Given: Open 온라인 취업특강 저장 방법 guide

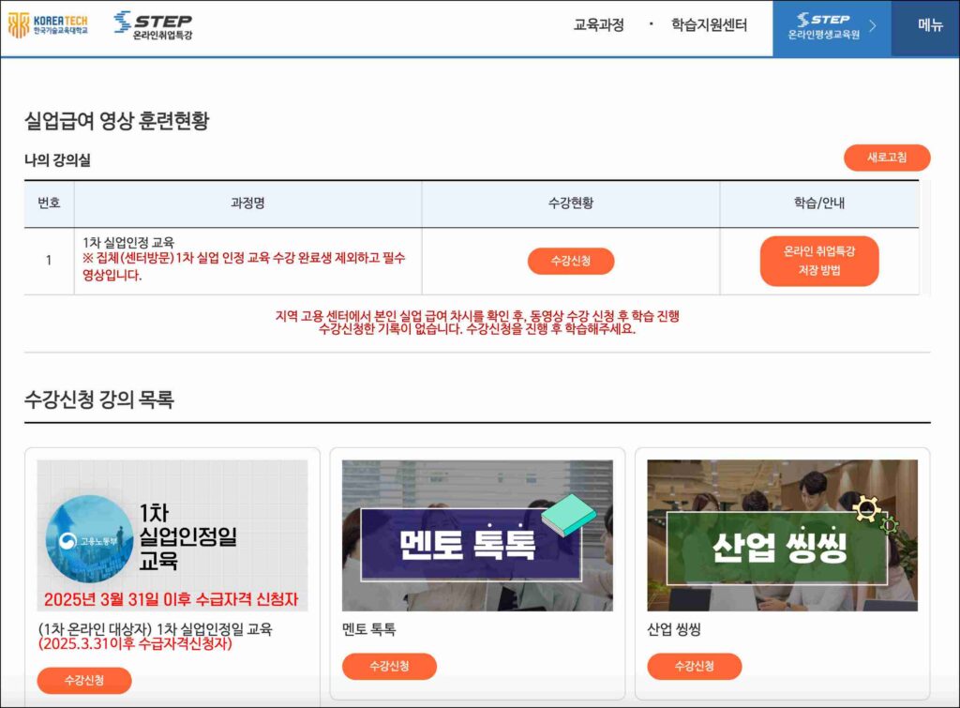Looking at the screenshot, I should (x=818, y=261).
